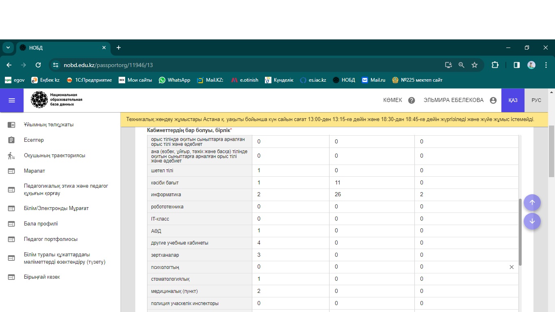Open browser extensions puzzle icon
The height and width of the screenshot is (312, 555).
(x=495, y=65)
